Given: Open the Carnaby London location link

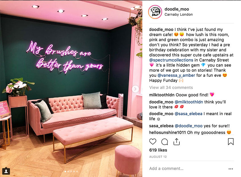Looking at the screenshot, I should [178, 14].
